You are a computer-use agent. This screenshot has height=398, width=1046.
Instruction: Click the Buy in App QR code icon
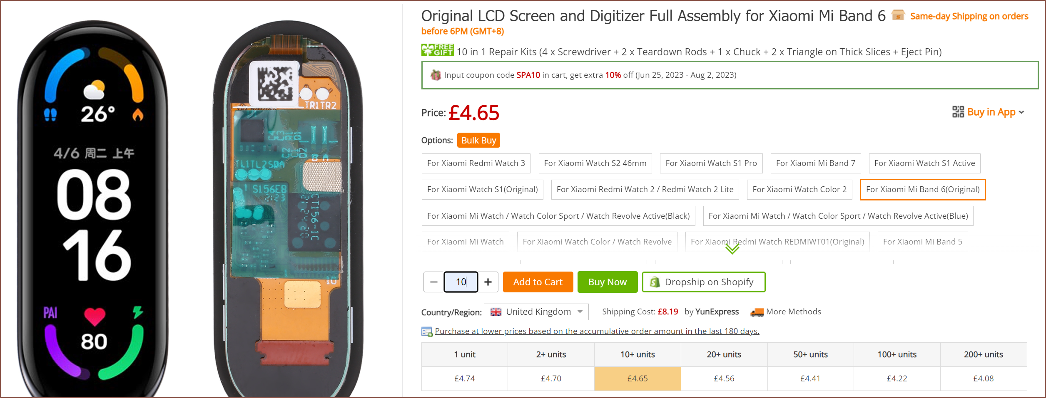click(958, 112)
